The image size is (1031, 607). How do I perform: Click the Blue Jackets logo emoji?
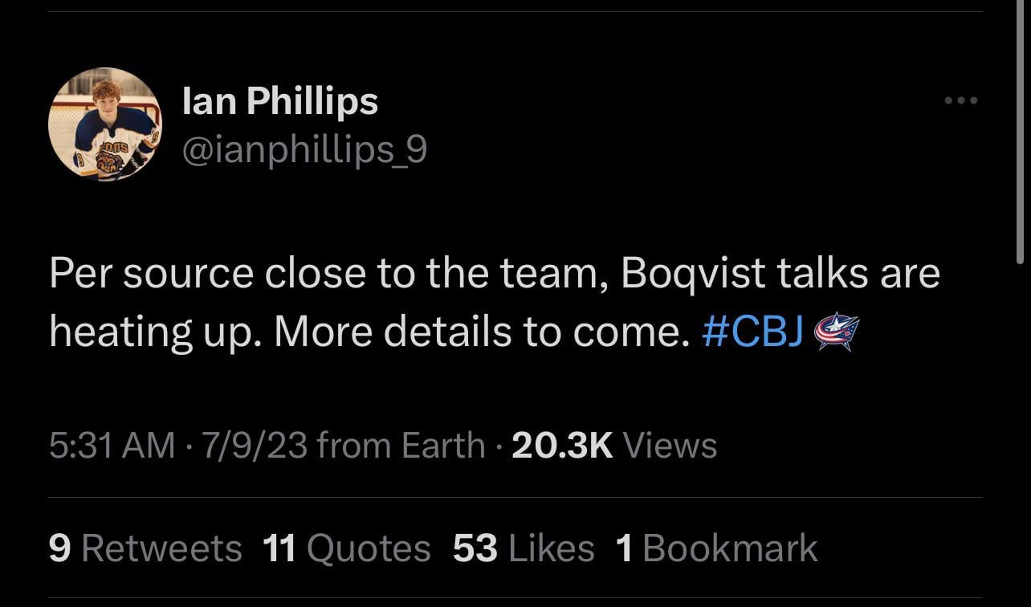[837, 331]
